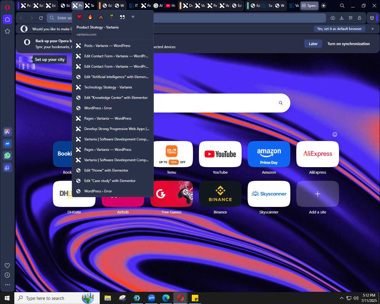The width and height of the screenshot is (380, 304).
Task: Dismiss the default browser prompt with X
Action: click(x=373, y=29)
